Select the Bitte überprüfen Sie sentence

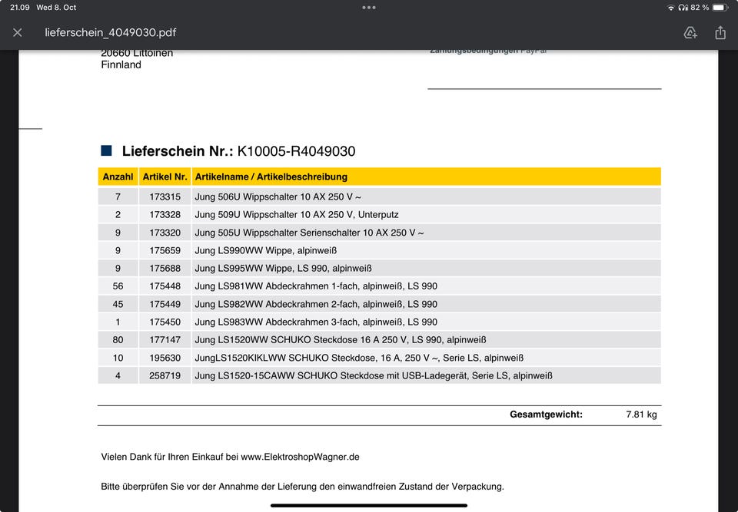[303, 487]
